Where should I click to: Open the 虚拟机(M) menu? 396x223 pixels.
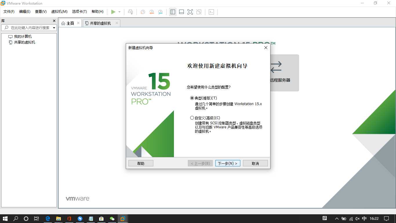pyautogui.click(x=59, y=12)
